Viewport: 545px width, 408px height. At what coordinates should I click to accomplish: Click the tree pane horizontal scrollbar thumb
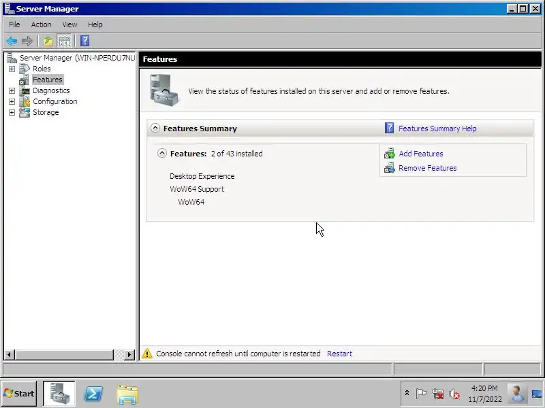[x=64, y=354]
